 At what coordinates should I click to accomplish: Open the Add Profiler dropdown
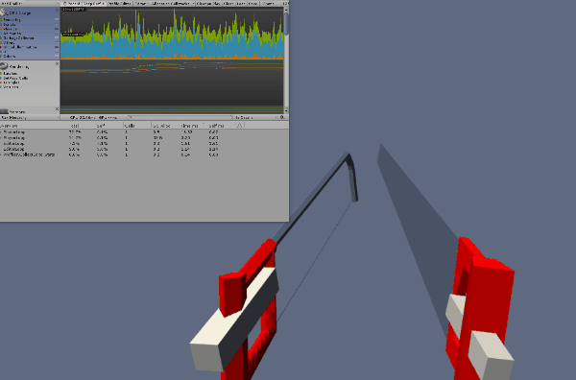click(x=30, y=3)
